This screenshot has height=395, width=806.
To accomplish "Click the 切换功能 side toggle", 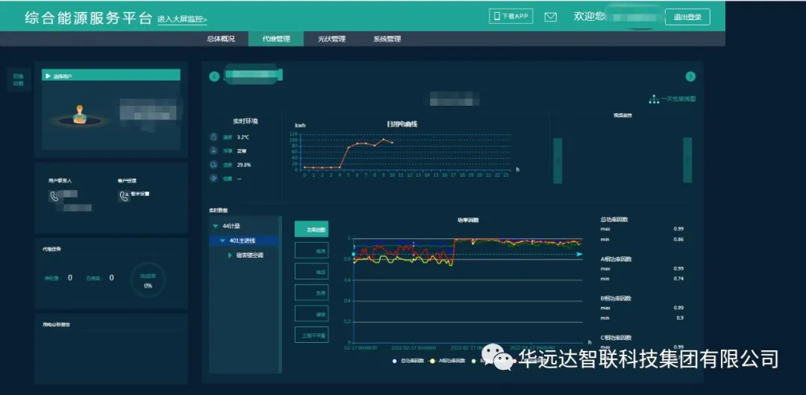I will click(x=18, y=79).
